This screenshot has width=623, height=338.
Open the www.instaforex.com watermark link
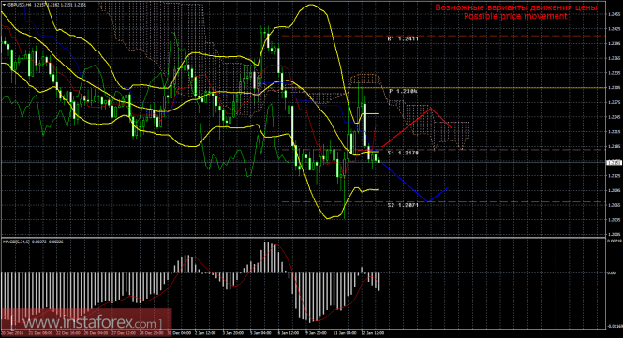click(x=86, y=322)
